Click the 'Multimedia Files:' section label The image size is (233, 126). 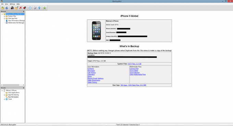point(136,67)
